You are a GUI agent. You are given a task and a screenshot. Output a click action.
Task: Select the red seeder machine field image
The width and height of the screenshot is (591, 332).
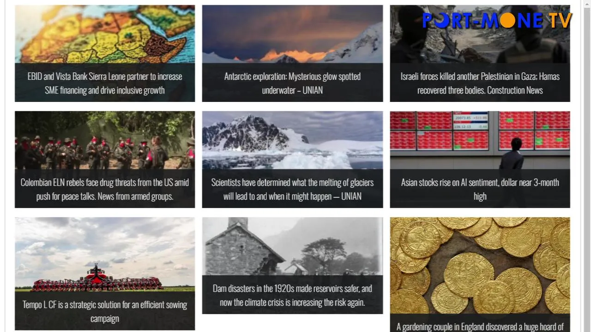coord(105,254)
